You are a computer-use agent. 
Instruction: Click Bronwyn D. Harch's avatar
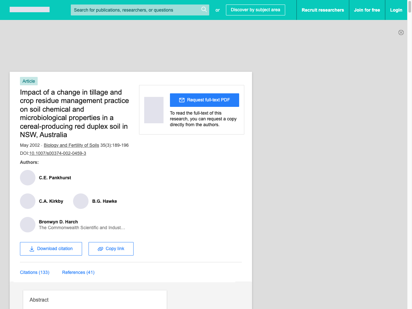click(28, 225)
